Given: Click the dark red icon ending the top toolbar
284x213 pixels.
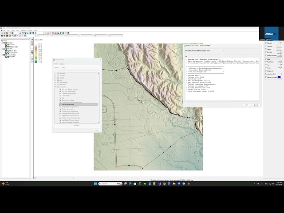Looking at the screenshot, I should [68, 33].
